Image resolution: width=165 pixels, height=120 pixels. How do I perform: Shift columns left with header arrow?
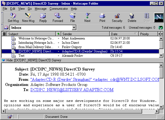point(159,34)
